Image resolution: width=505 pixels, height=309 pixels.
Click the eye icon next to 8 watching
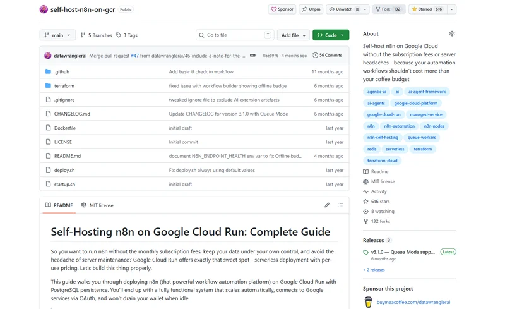(365, 212)
